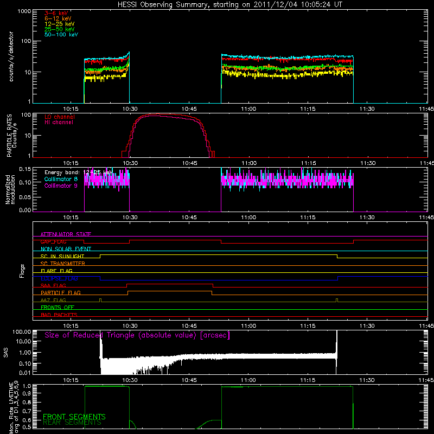Screen dimensions: 434x434
Task: Click the '0.7' livetime tick label
Action: (x=27, y=411)
